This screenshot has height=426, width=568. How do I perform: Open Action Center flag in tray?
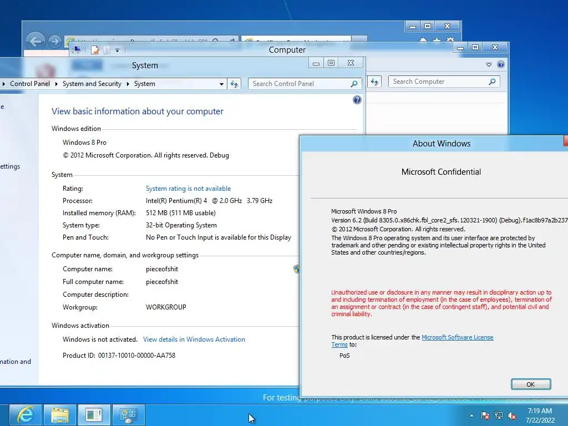[x=485, y=415]
